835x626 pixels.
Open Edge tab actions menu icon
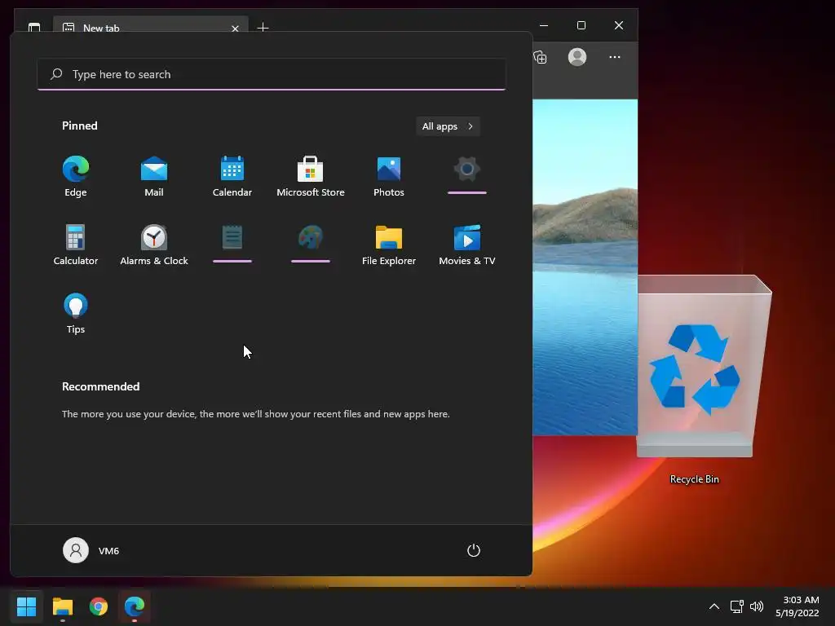coord(34,27)
